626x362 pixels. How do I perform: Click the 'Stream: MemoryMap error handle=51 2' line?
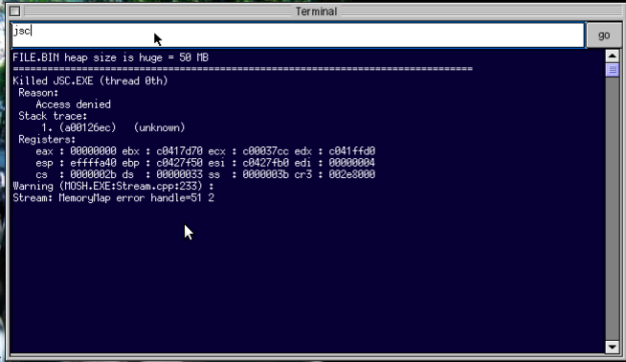113,198
